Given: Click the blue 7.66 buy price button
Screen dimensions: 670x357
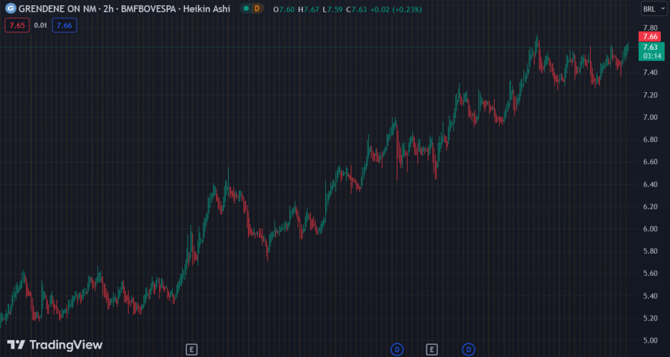Looking at the screenshot, I should [64, 25].
